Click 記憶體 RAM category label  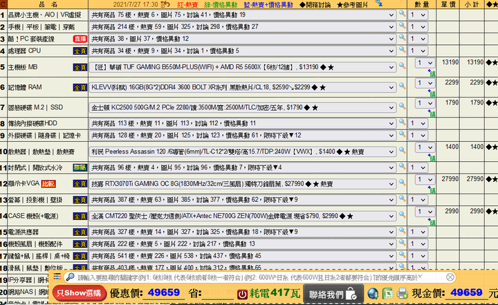click(x=25, y=87)
